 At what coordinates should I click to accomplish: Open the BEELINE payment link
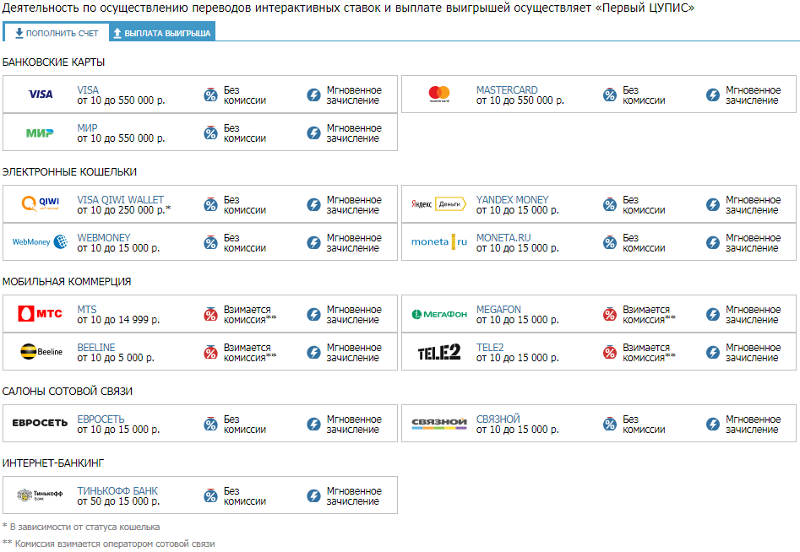pyautogui.click(x=96, y=347)
